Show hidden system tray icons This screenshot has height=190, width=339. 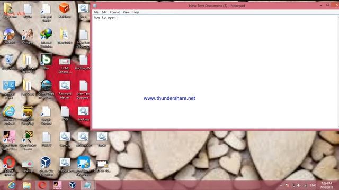(x=281, y=185)
